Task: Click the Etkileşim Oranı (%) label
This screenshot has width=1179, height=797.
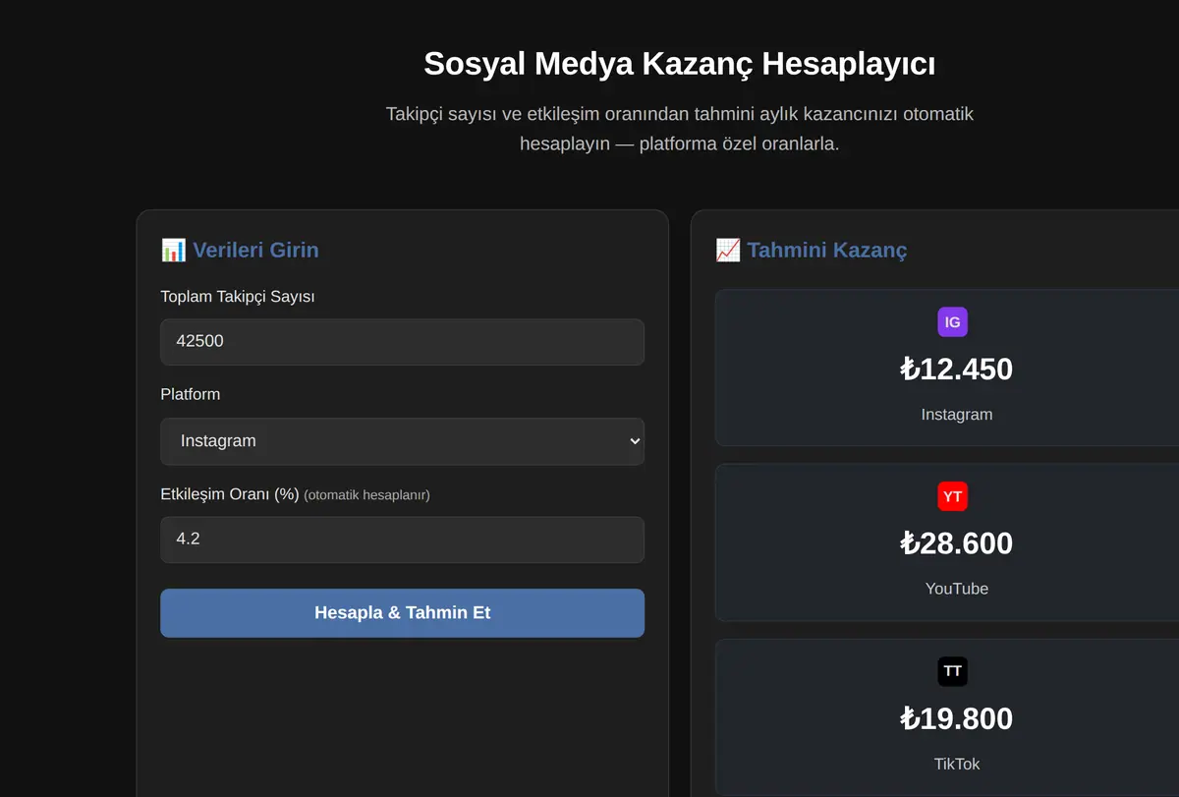Action: click(230, 494)
